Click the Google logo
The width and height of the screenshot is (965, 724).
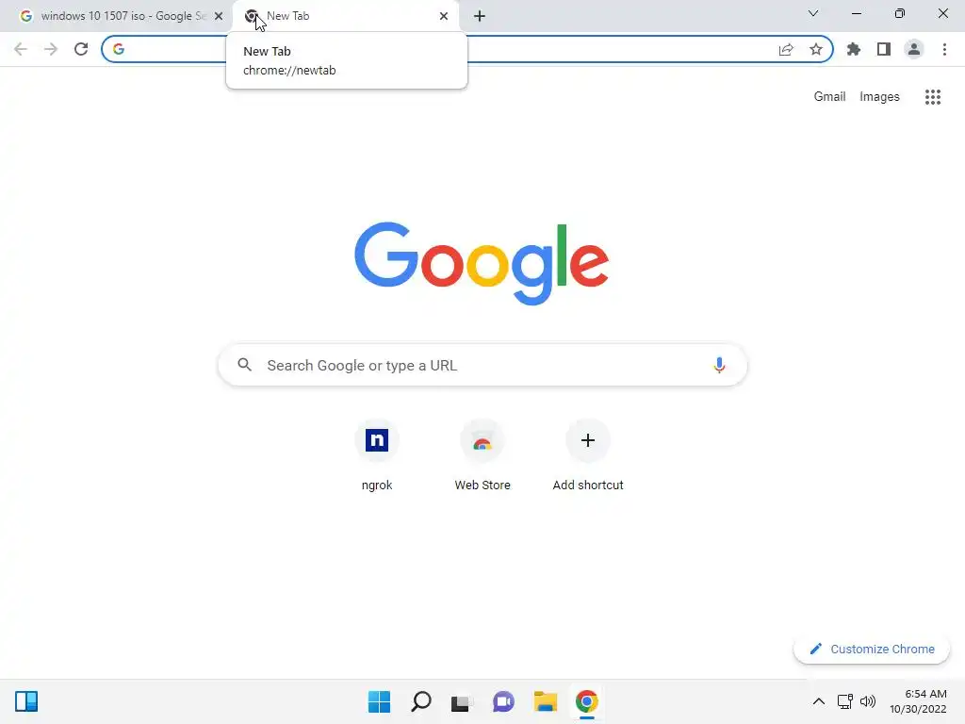click(482, 264)
